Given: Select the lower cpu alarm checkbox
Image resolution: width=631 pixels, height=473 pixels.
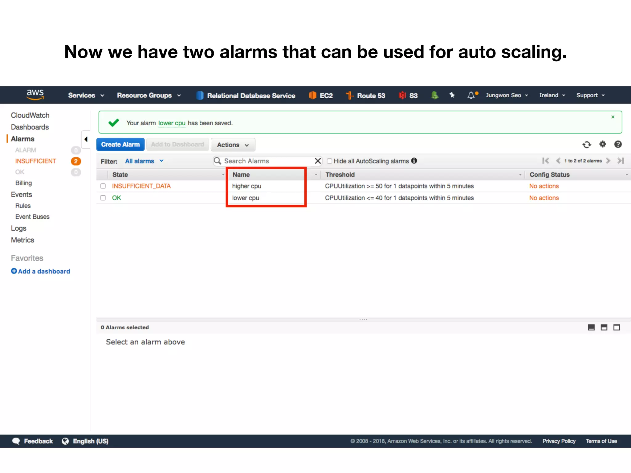Looking at the screenshot, I should [103, 198].
